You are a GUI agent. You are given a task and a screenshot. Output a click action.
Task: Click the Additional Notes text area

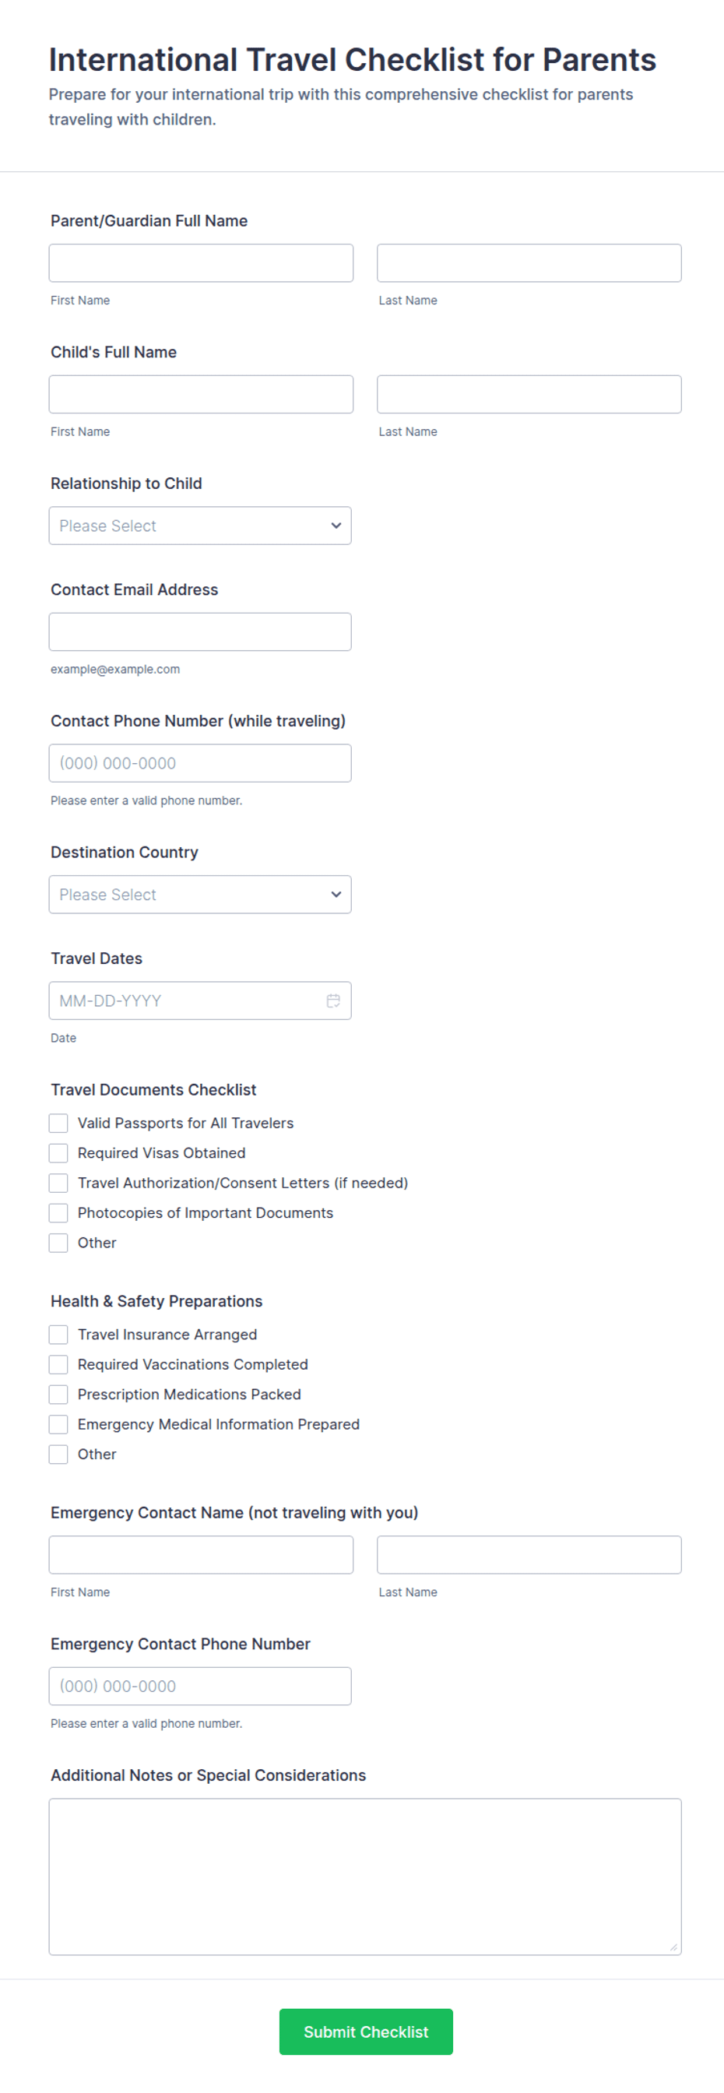tap(365, 1876)
